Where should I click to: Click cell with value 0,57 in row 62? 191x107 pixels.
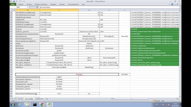pos(59,94)
